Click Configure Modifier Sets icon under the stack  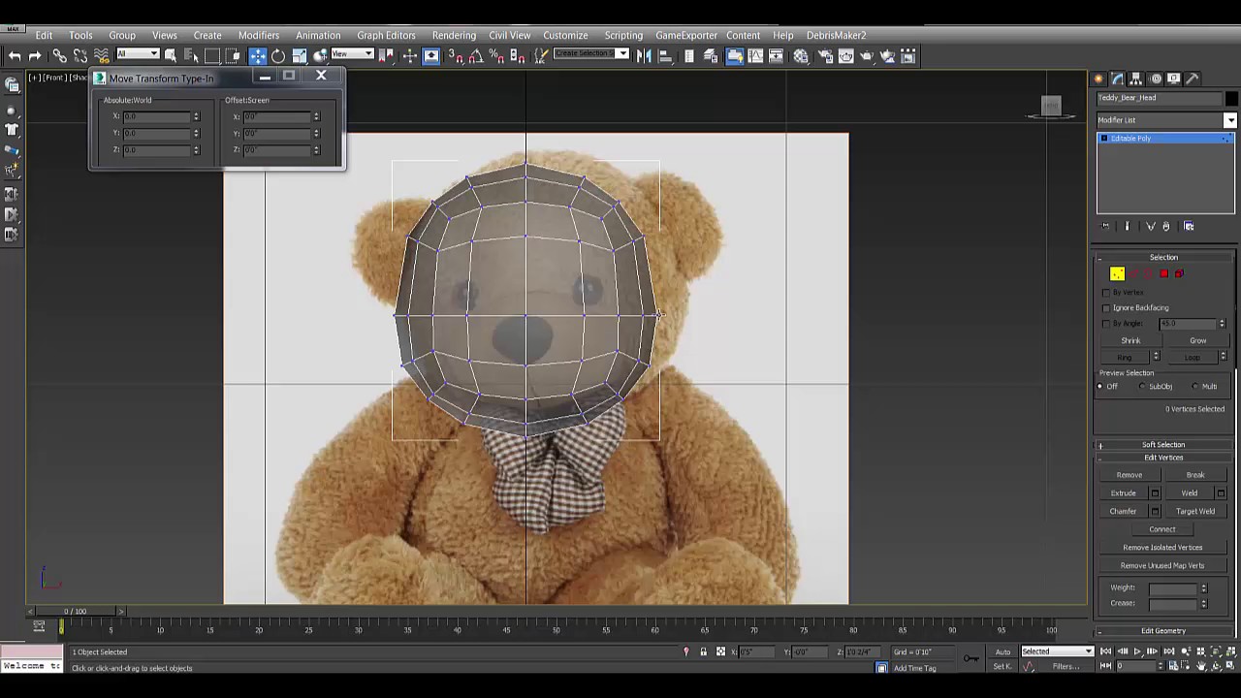pos(1189,226)
